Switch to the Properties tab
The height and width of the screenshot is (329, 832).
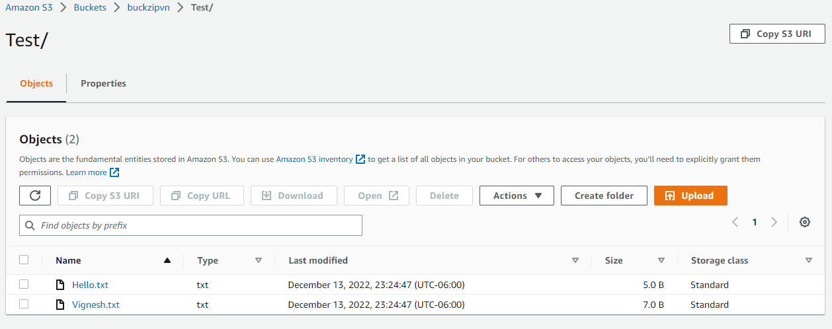pos(103,83)
